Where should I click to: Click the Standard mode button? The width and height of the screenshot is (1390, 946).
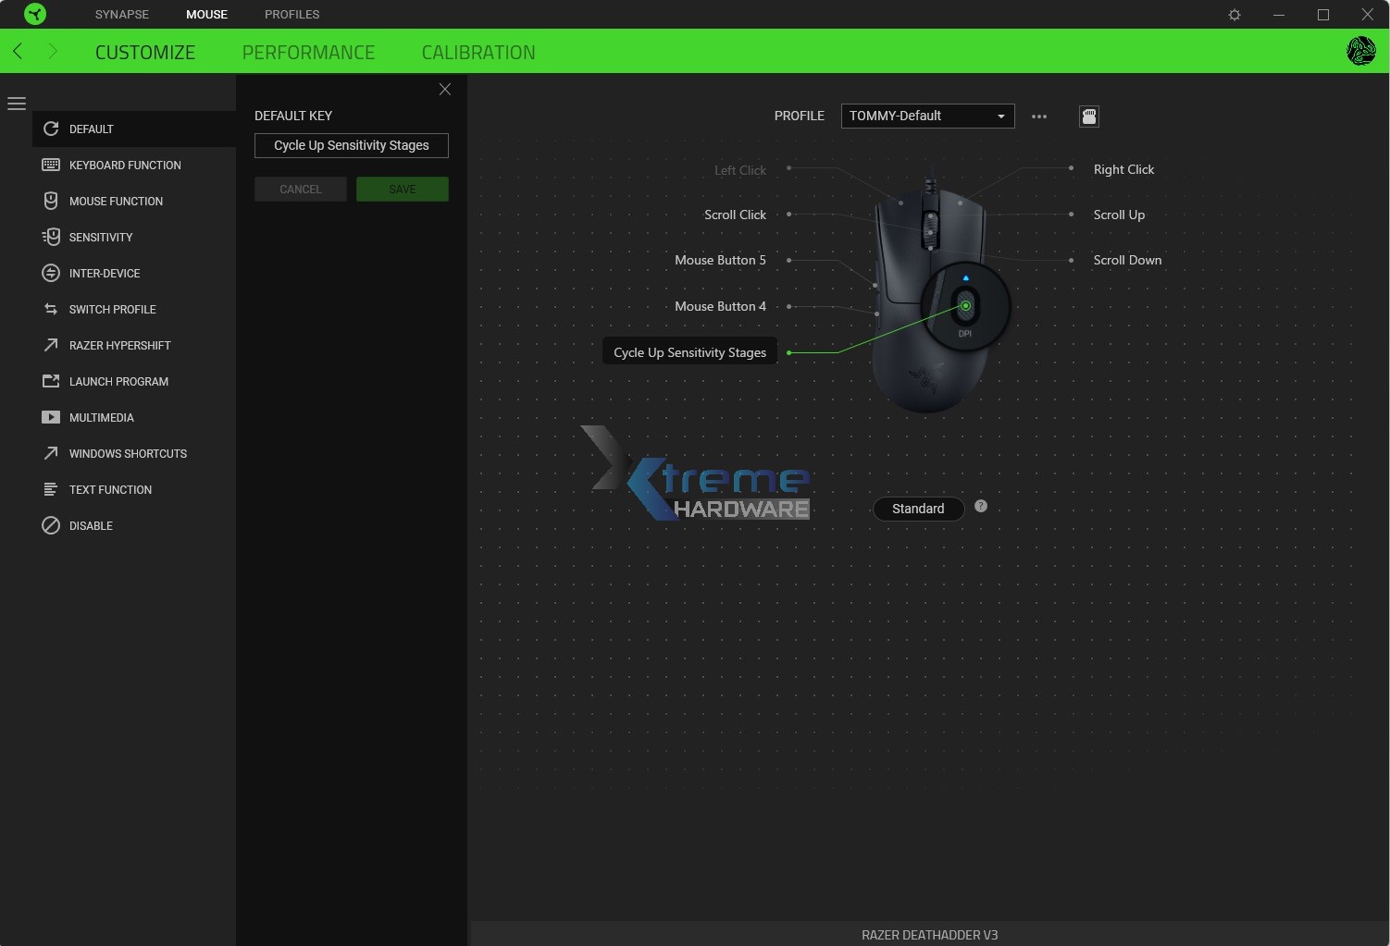click(x=918, y=509)
